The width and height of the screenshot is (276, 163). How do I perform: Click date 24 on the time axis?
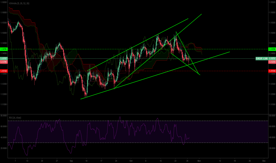point(116,161)
